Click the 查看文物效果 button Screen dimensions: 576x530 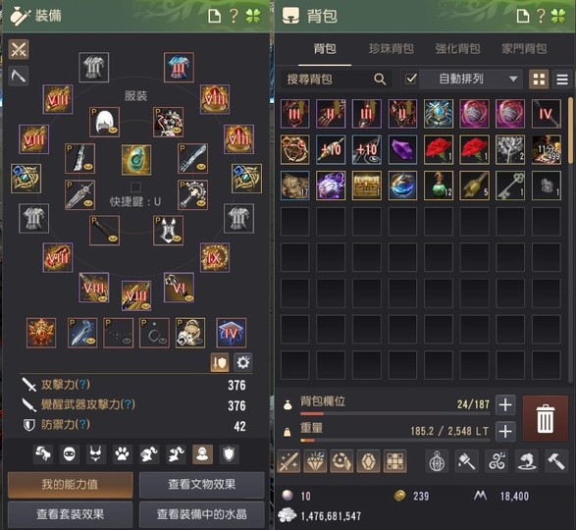(202, 485)
